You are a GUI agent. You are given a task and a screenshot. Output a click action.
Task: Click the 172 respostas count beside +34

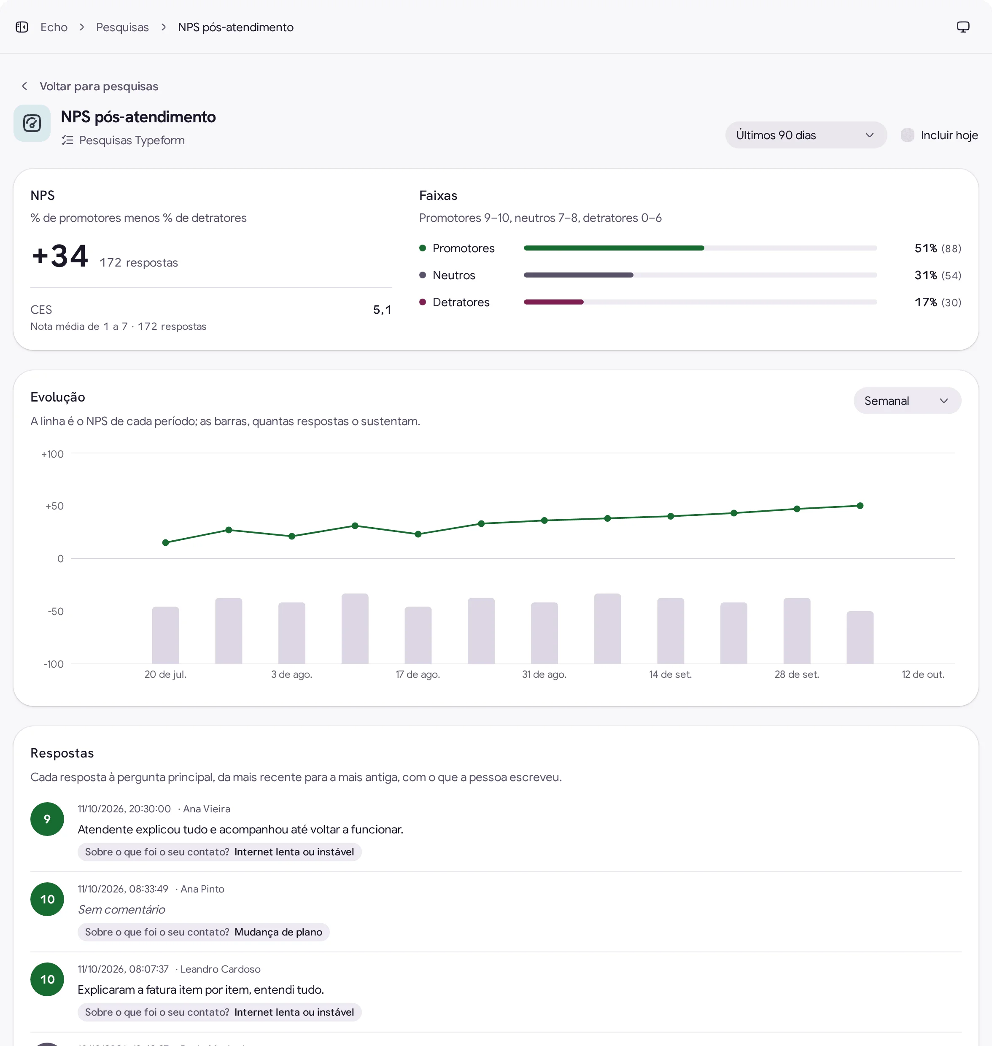[138, 263]
